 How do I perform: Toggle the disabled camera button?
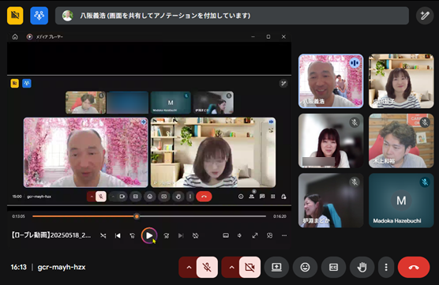250,267
